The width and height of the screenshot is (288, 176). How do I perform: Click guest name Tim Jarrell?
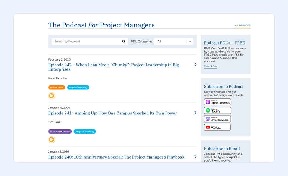(55, 122)
